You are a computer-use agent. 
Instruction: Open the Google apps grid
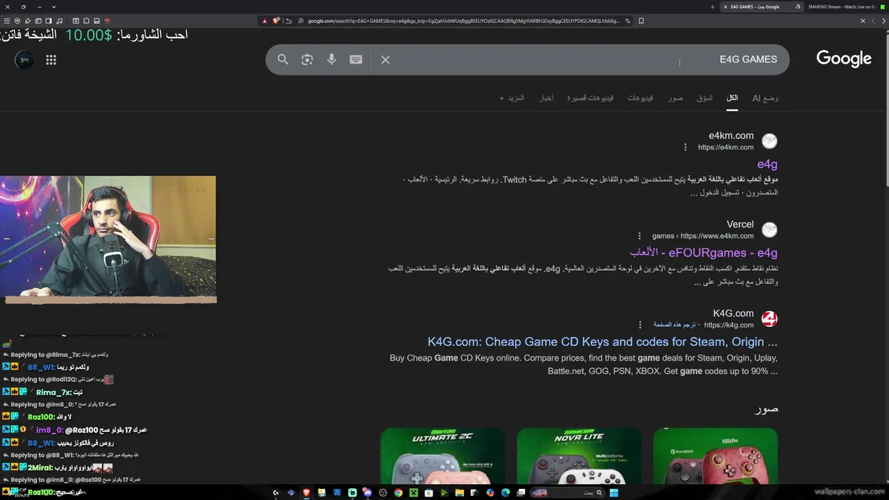click(x=51, y=60)
